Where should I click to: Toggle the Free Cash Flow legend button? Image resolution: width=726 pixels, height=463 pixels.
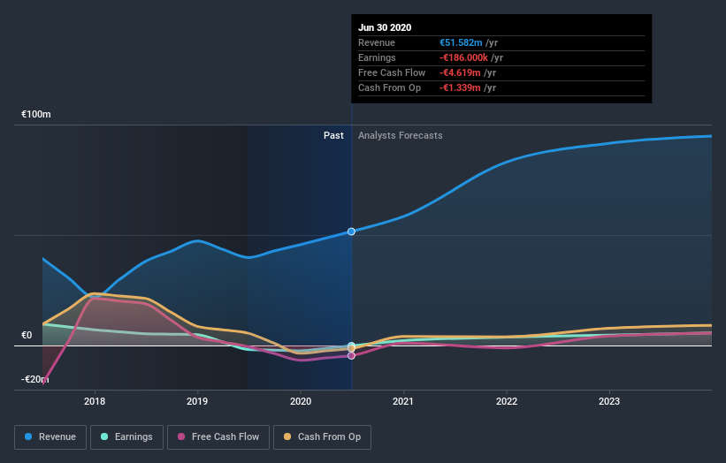(218, 437)
